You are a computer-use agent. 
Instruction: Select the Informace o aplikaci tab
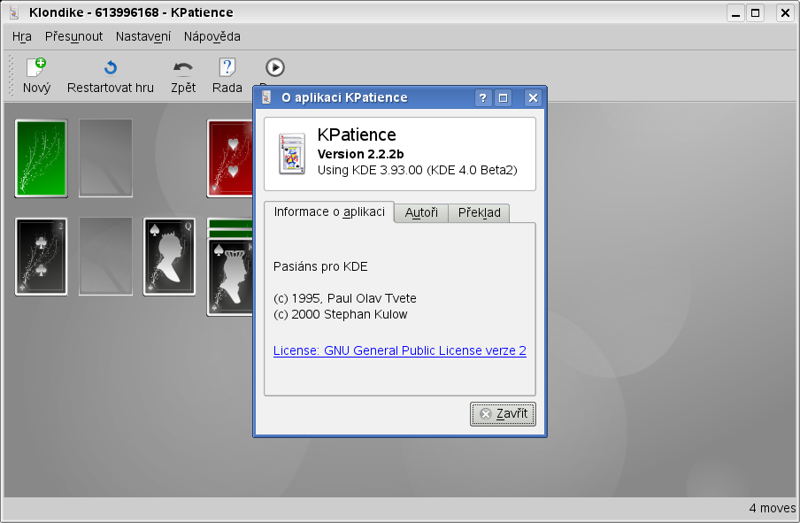329,212
